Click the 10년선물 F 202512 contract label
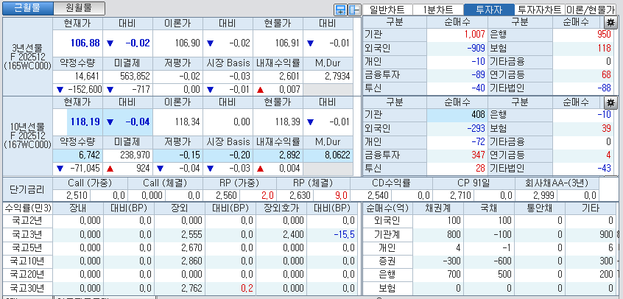Image resolution: width=623 pixels, height=299 pixels. (27, 136)
